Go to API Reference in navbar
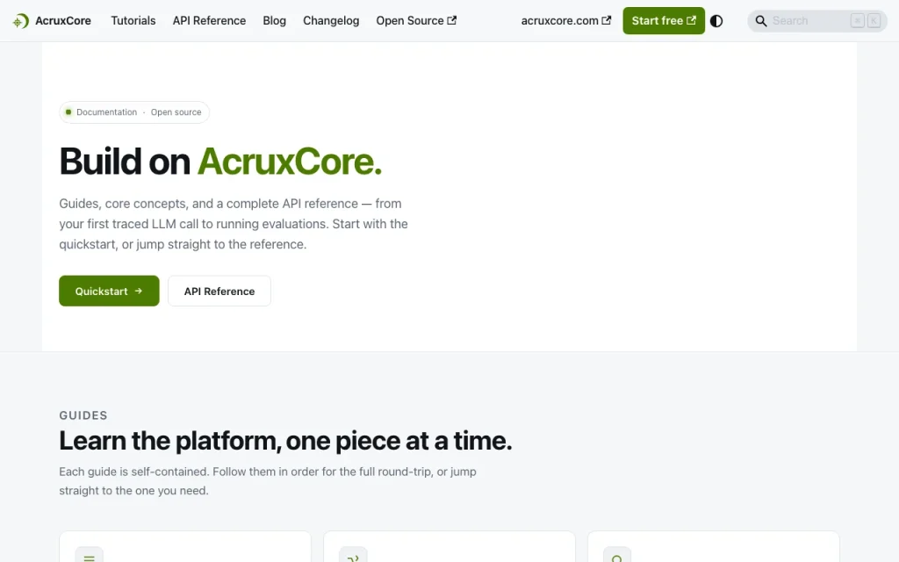 (209, 21)
